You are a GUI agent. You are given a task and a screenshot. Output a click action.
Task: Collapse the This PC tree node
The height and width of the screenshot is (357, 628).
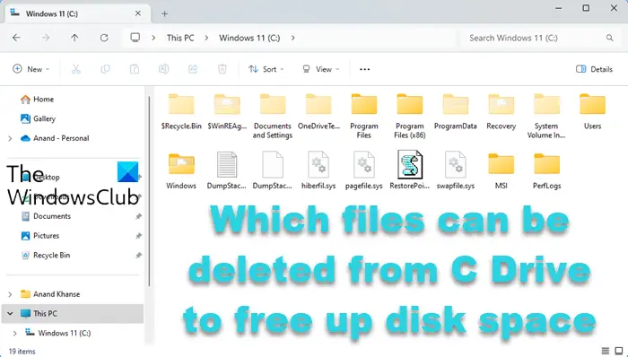click(10, 313)
